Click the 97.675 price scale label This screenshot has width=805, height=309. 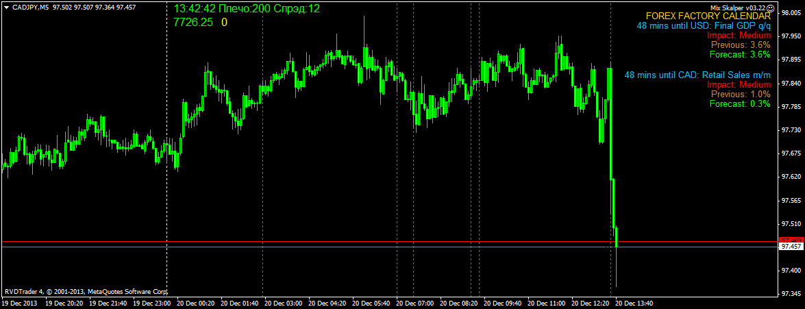coord(790,153)
